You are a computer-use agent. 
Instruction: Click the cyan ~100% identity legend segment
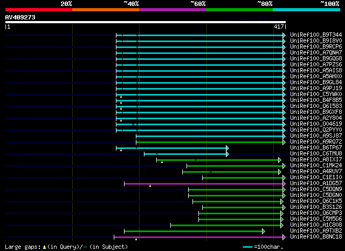click(x=307, y=10)
